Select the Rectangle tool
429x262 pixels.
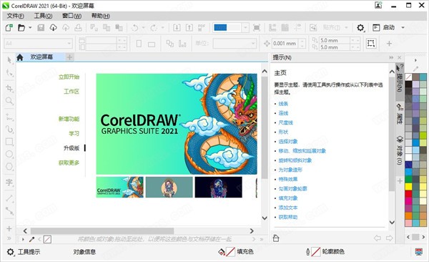pyautogui.click(x=9, y=142)
